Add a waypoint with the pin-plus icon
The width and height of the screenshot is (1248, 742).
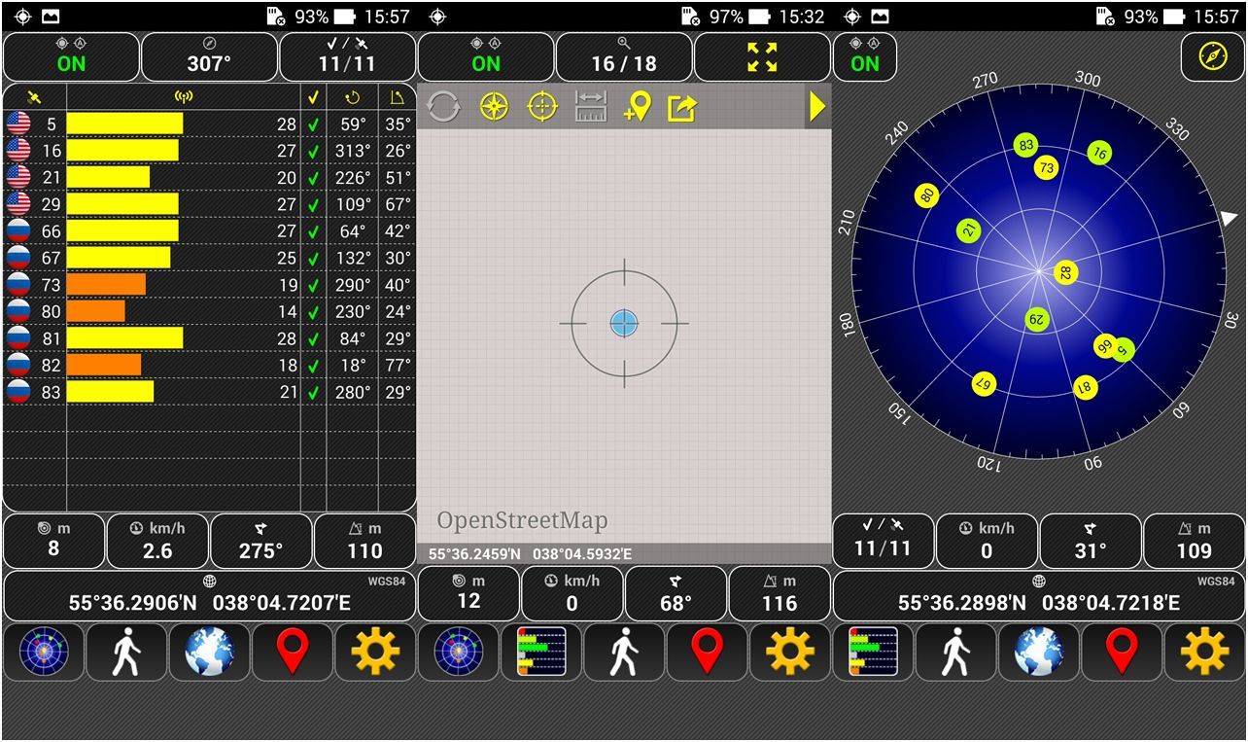[637, 106]
